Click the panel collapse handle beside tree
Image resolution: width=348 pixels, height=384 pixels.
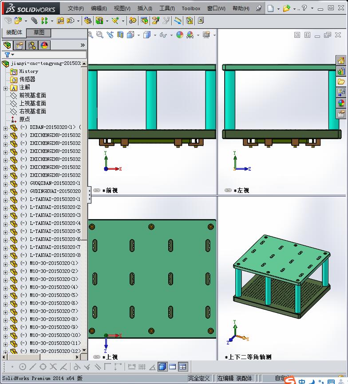89,195
